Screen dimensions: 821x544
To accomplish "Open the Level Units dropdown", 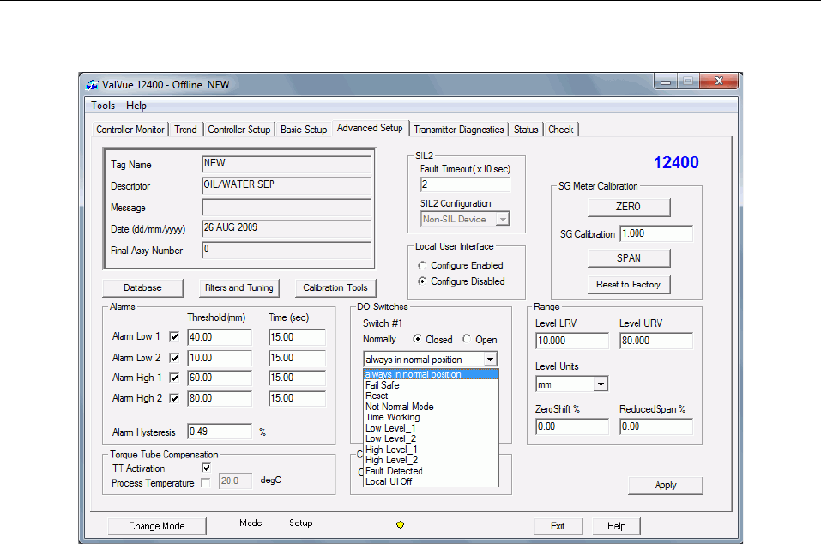I will [600, 385].
